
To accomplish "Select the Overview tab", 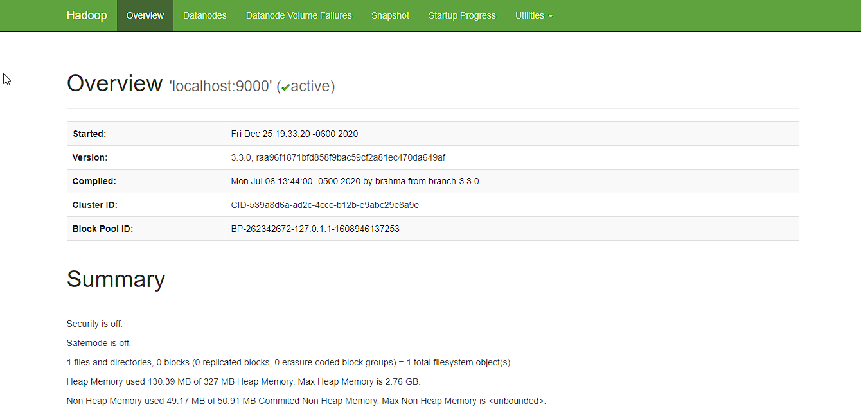I will 145,15.
